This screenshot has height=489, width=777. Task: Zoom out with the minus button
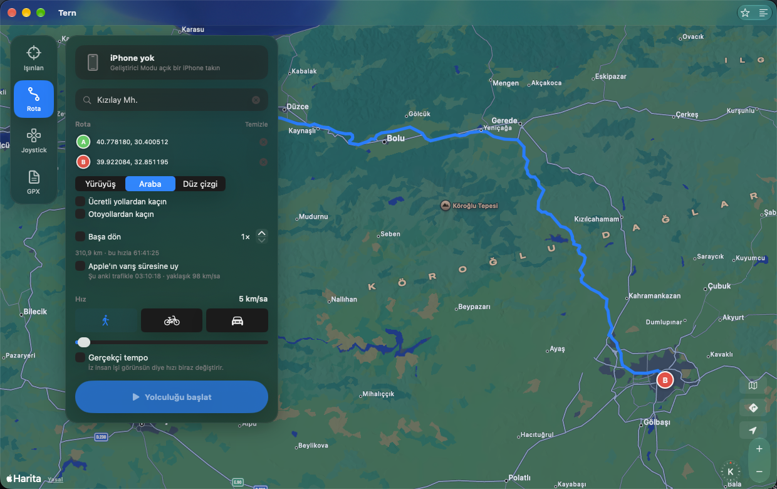tap(759, 471)
